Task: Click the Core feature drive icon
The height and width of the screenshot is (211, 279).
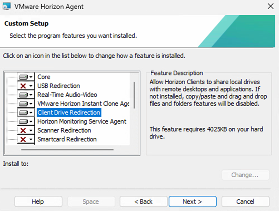Action: pyautogui.click(x=24, y=77)
